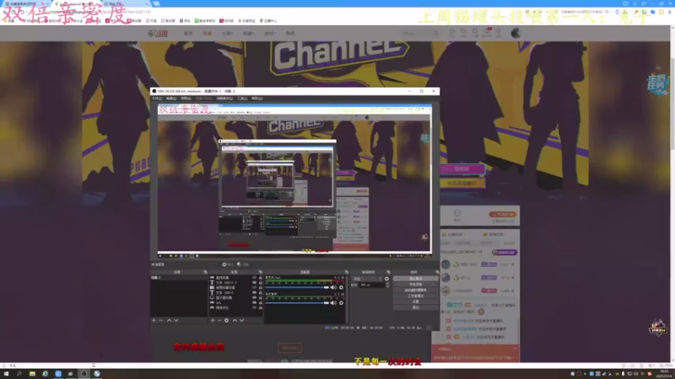The width and height of the screenshot is (675, 379).
Task: Open the 文件 menu in OBS
Action: (x=157, y=99)
